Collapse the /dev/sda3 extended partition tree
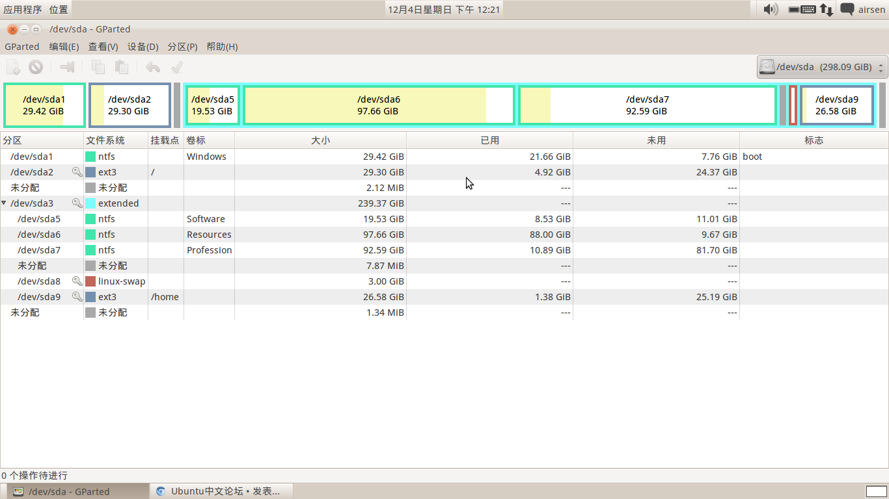The width and height of the screenshot is (889, 499). pos(4,203)
